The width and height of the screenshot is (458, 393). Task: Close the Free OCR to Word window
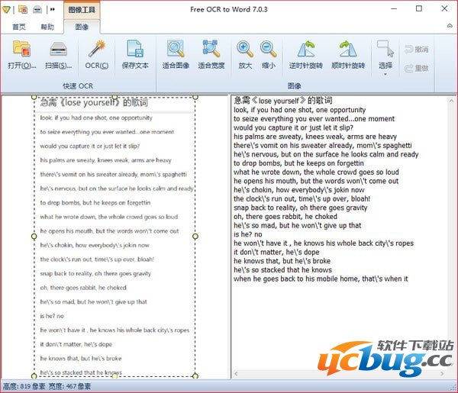click(444, 8)
